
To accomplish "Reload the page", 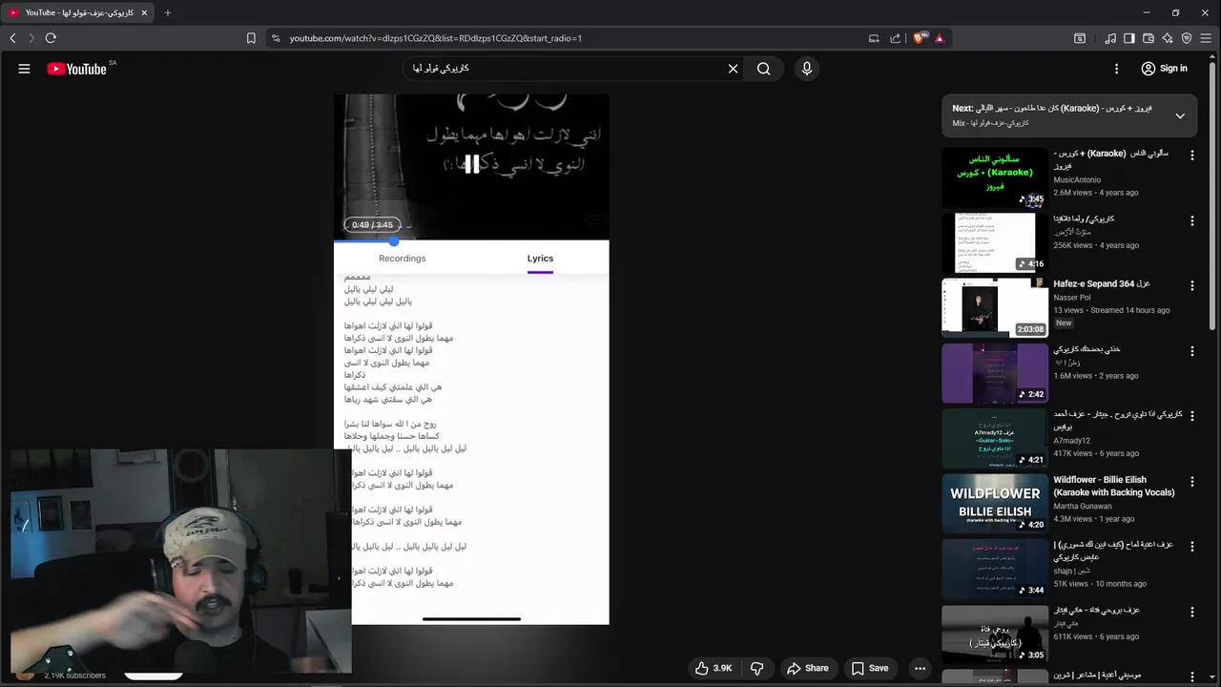I will 51,38.
